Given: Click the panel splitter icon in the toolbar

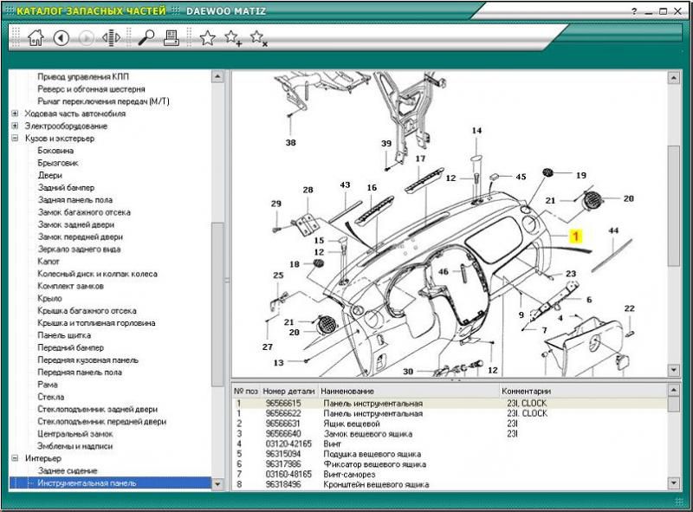Looking at the screenshot, I should [x=111, y=37].
